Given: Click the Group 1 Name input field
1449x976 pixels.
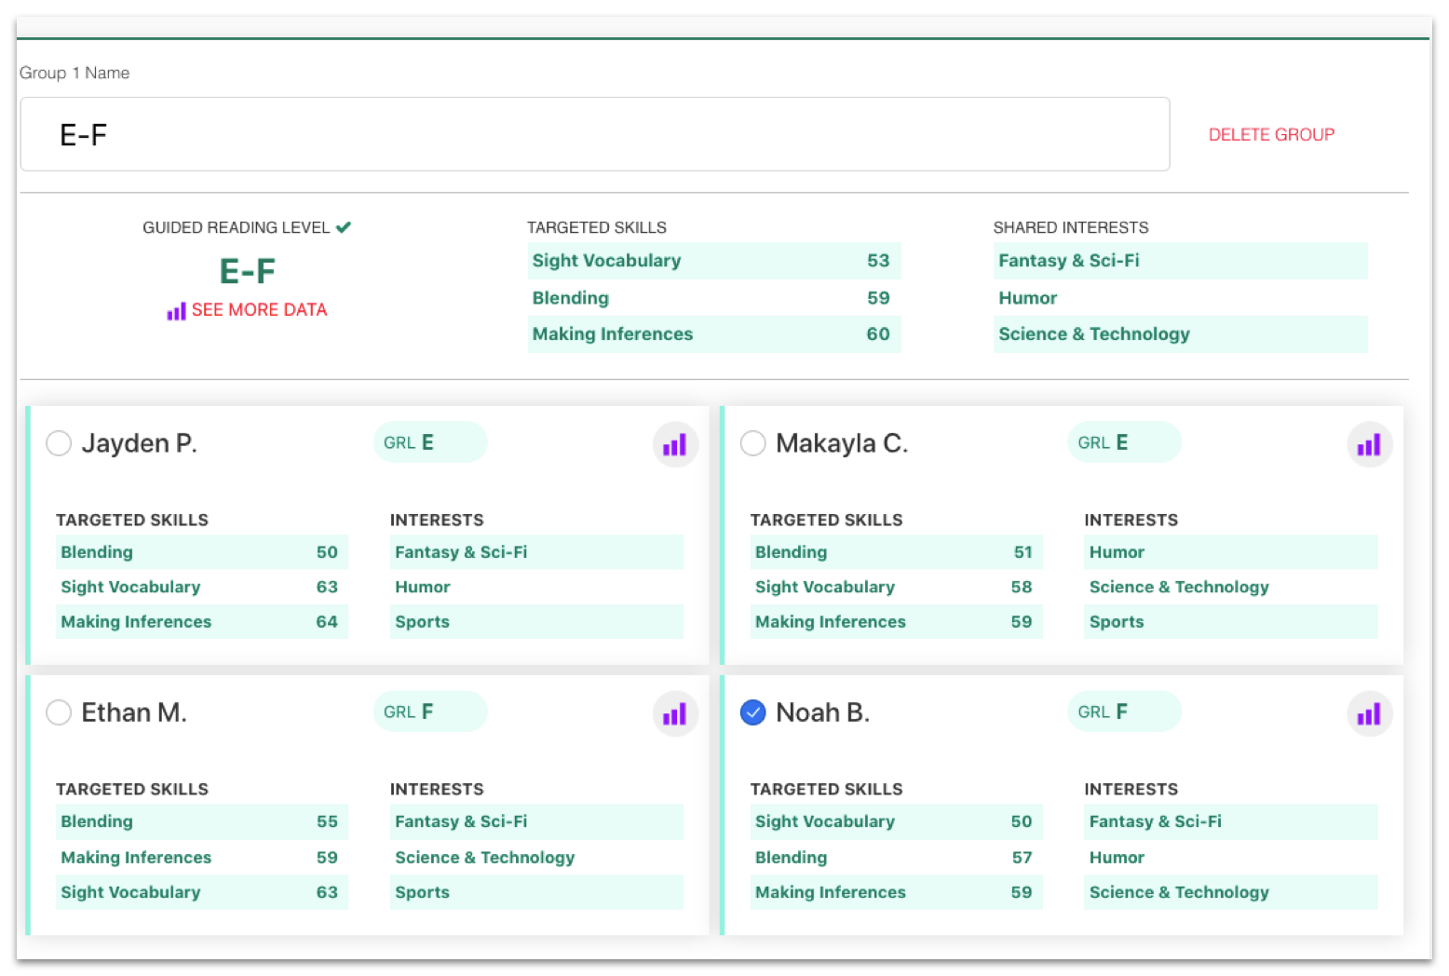Looking at the screenshot, I should [x=594, y=135].
